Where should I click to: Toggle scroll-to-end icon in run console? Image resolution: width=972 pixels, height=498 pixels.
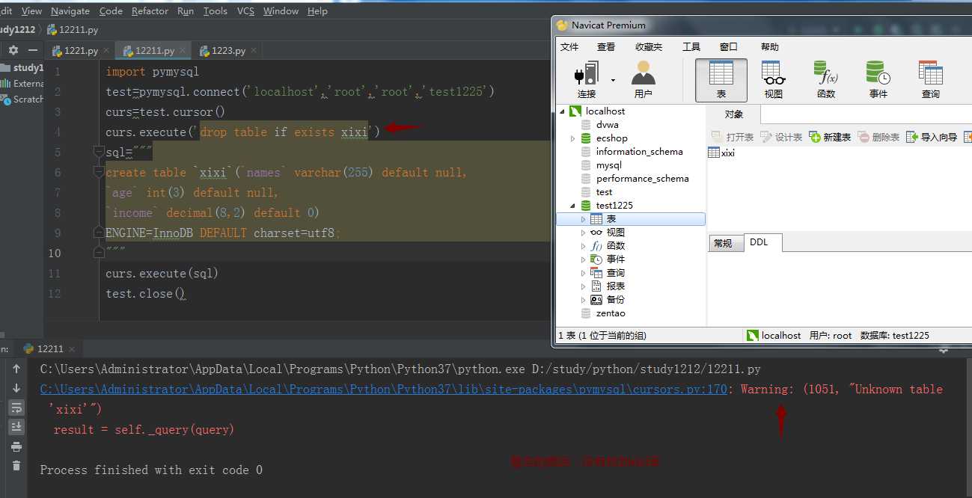[x=16, y=427]
